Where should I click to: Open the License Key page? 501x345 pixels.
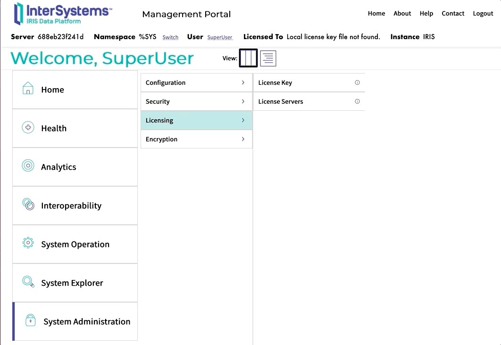pos(275,83)
